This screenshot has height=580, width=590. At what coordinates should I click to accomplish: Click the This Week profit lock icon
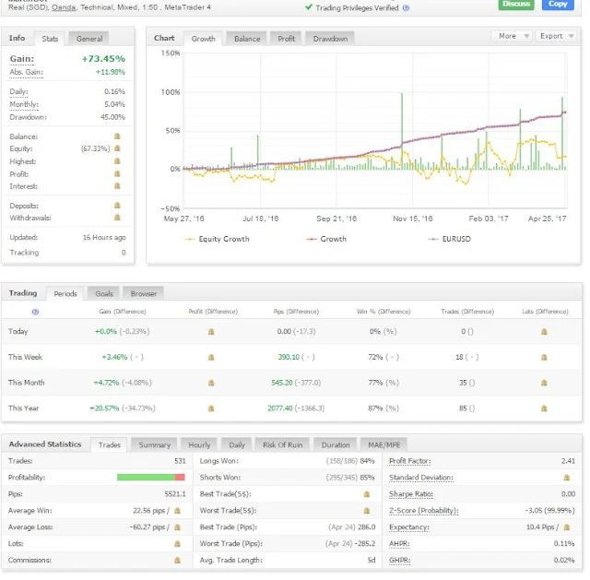point(211,357)
